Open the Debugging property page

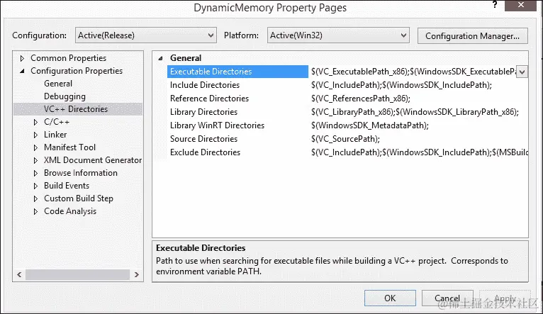point(65,96)
